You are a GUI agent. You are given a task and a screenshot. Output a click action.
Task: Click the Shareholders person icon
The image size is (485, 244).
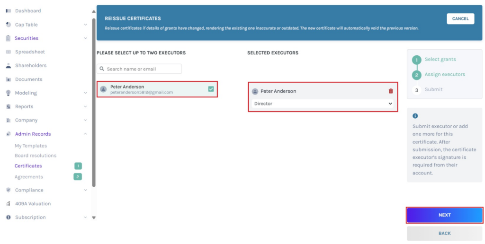[x=9, y=65]
